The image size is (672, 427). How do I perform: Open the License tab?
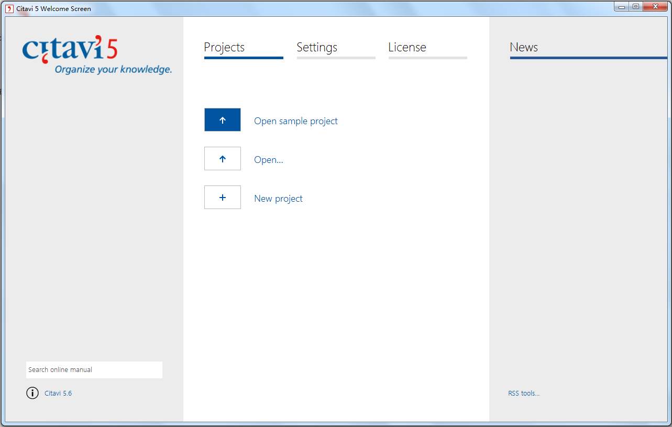click(427, 49)
